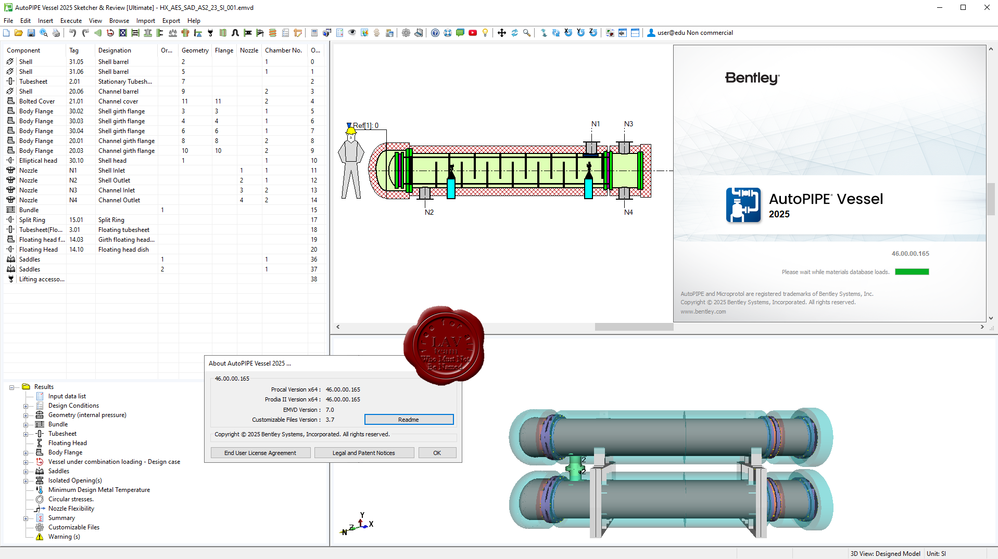Click the rotate about Y axis icon
Viewport: 998px width, 559px height.
pyautogui.click(x=581, y=33)
